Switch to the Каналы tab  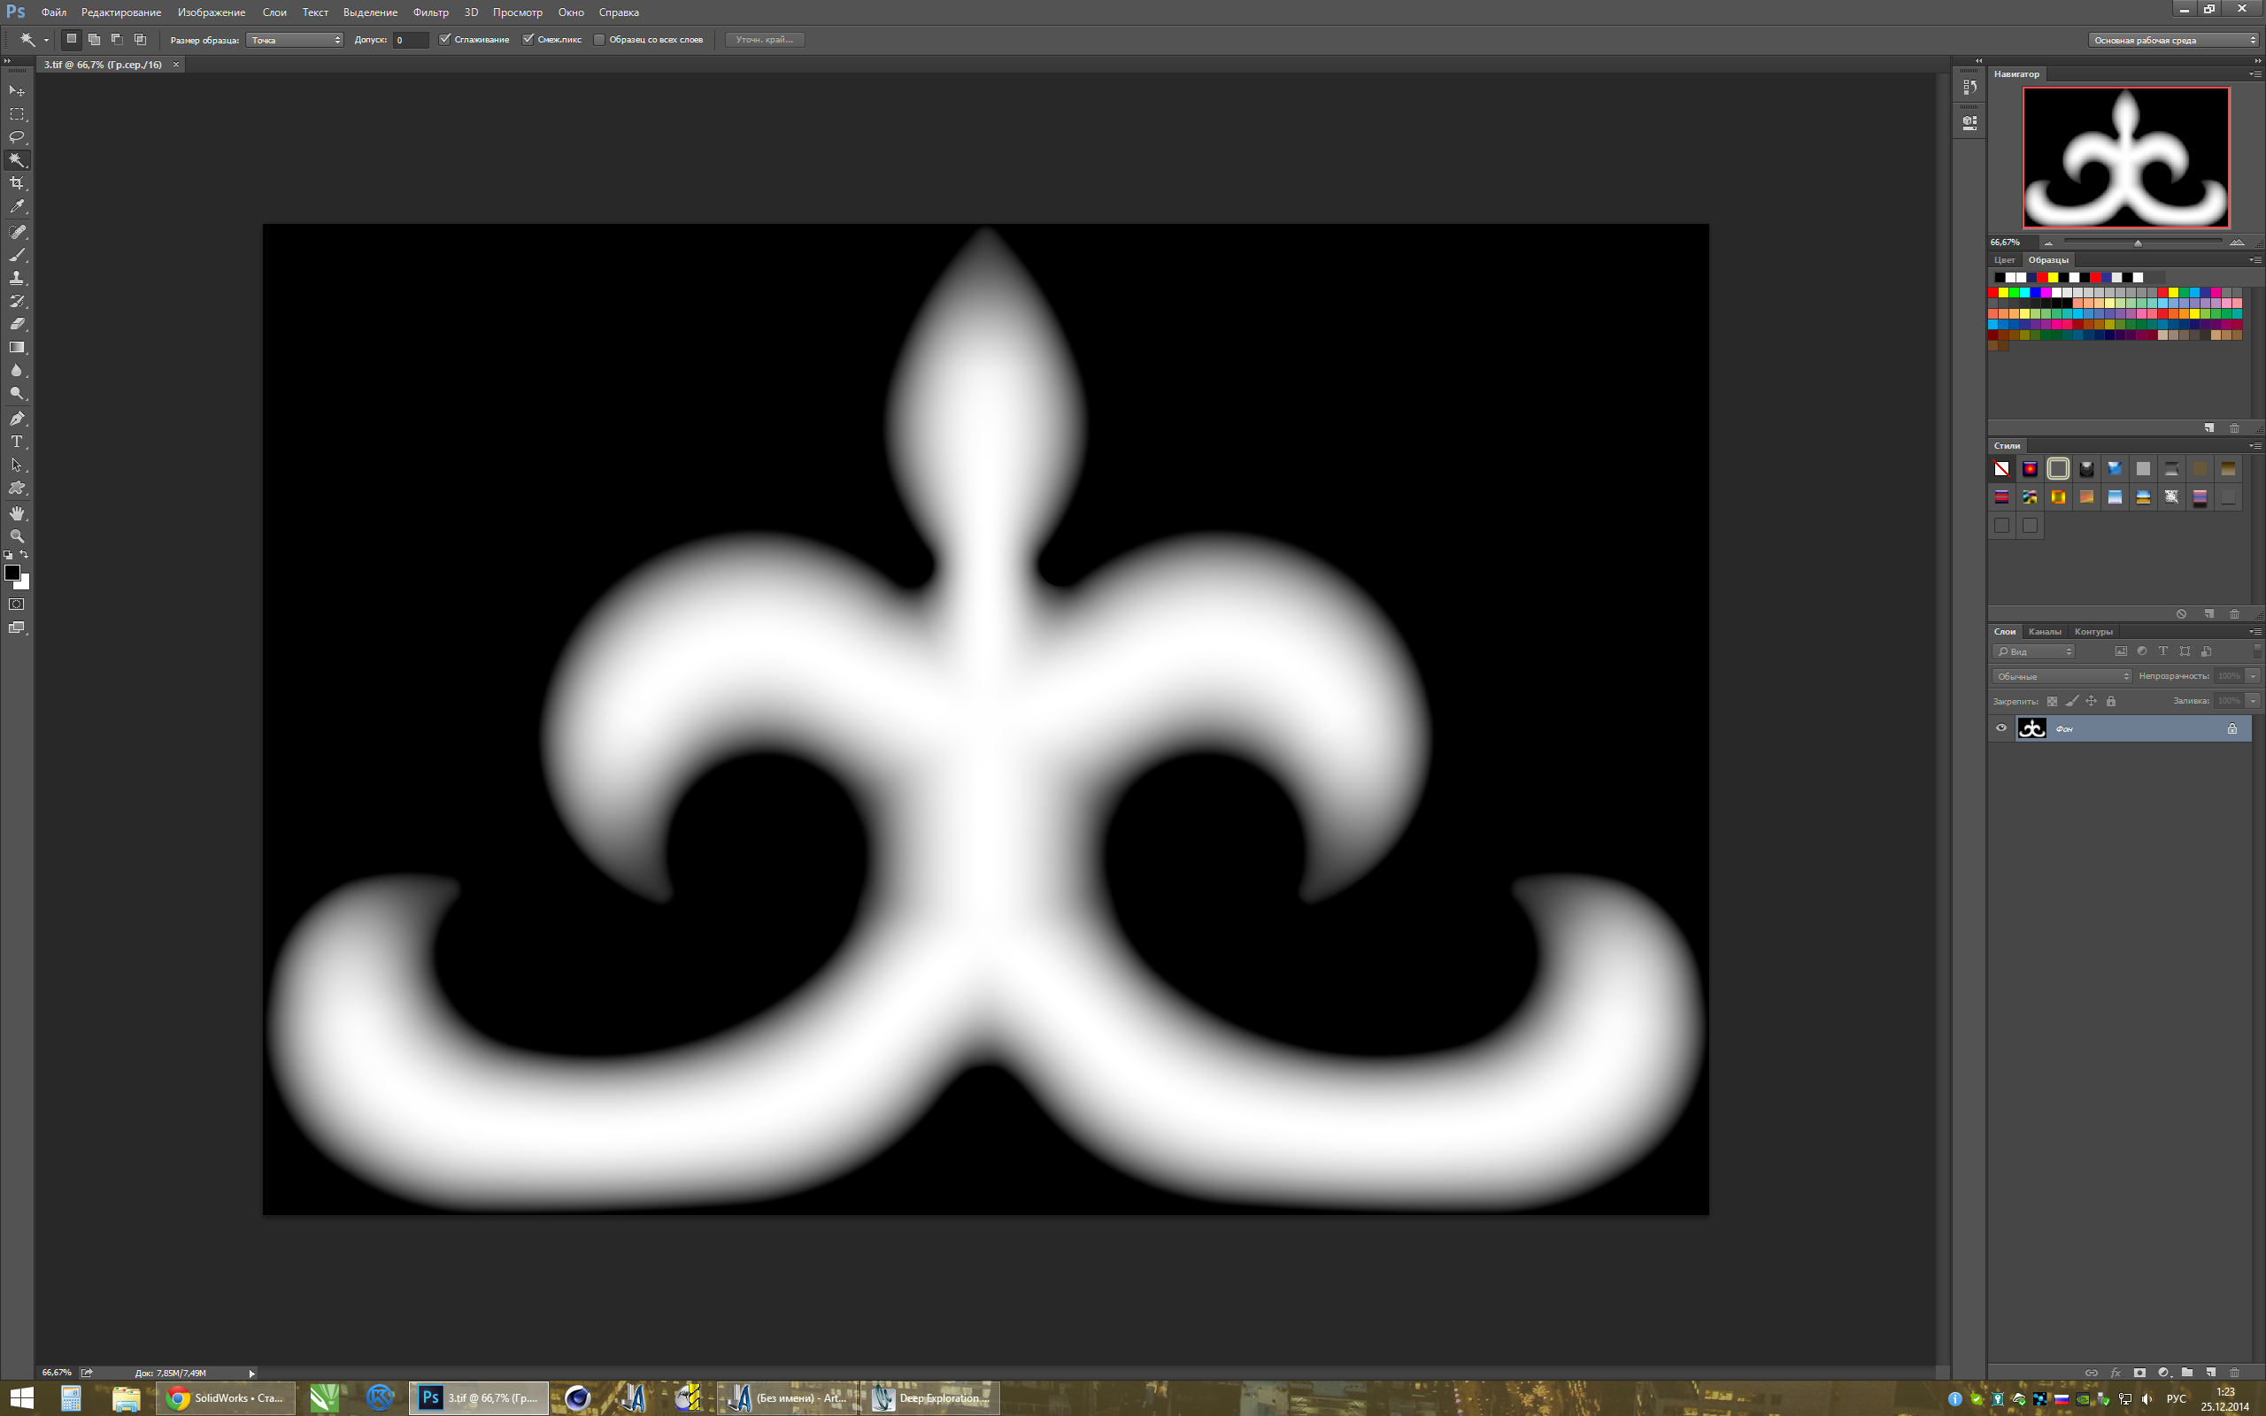tap(2044, 631)
